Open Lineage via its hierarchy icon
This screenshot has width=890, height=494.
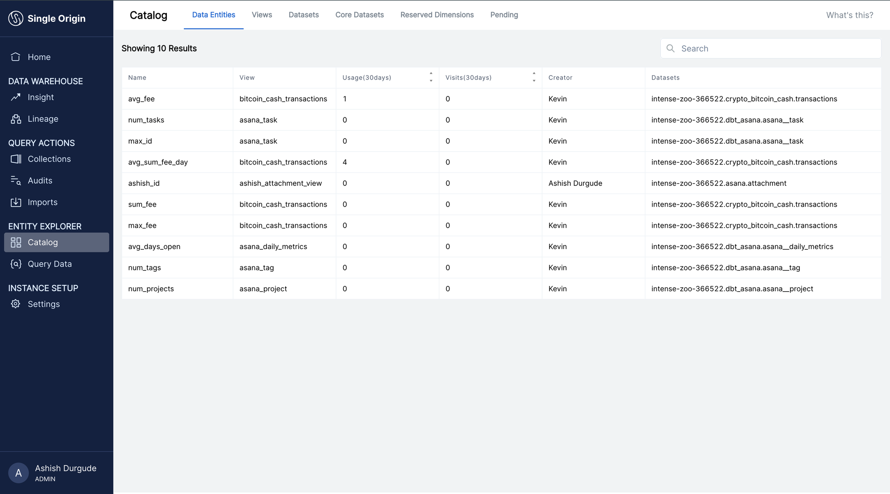[x=16, y=119]
